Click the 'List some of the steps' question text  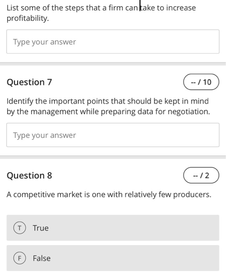point(101,13)
